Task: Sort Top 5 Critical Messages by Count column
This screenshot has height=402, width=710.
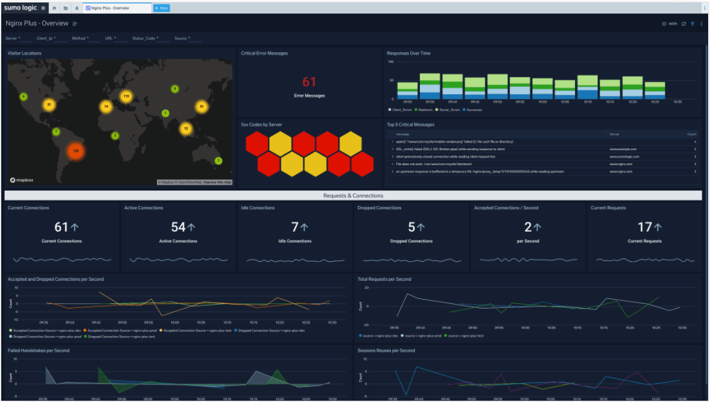Action: [691, 134]
